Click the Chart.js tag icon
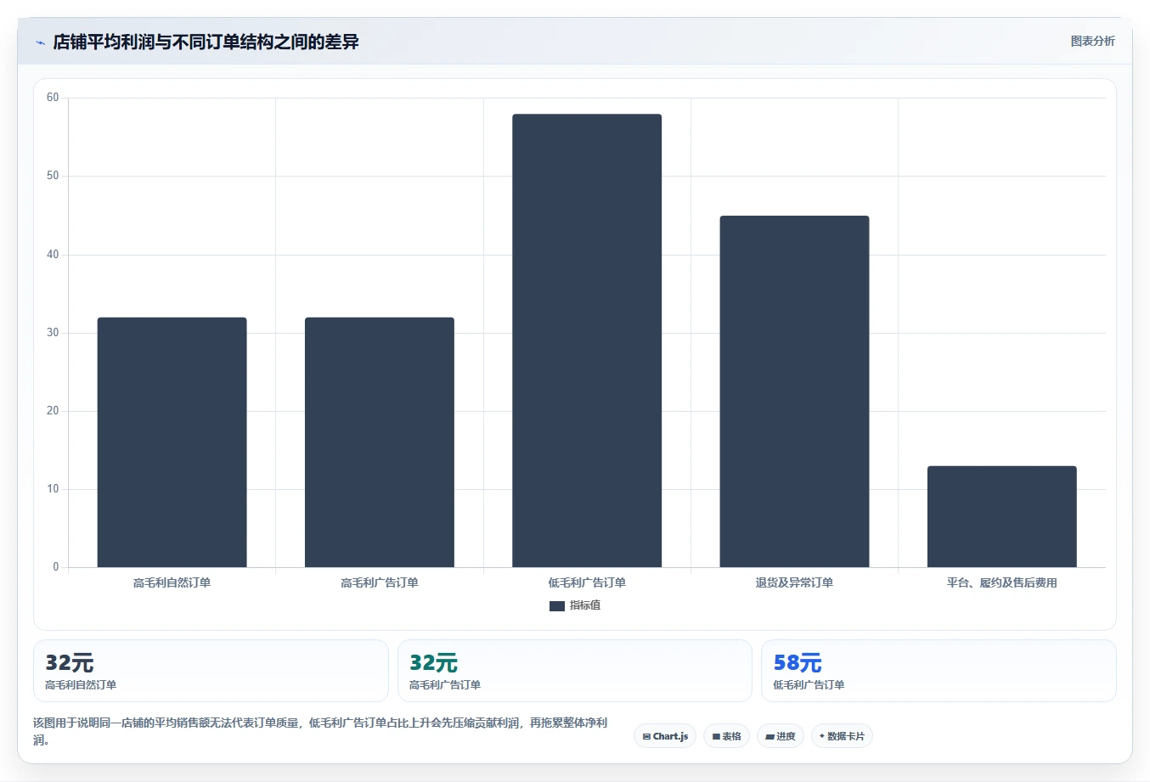 click(x=646, y=737)
